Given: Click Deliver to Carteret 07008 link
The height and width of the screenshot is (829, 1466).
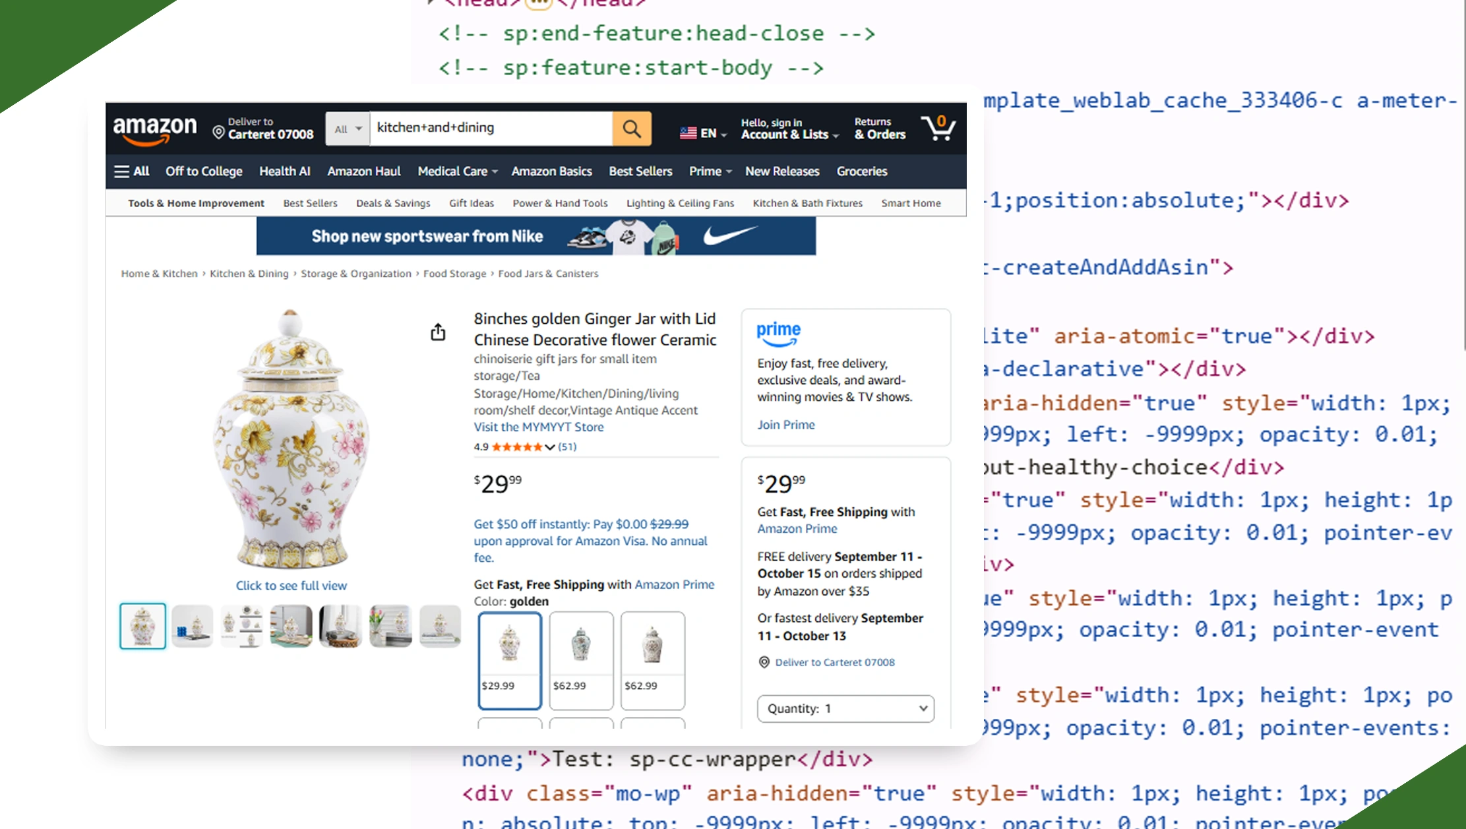Looking at the screenshot, I should tap(835, 662).
